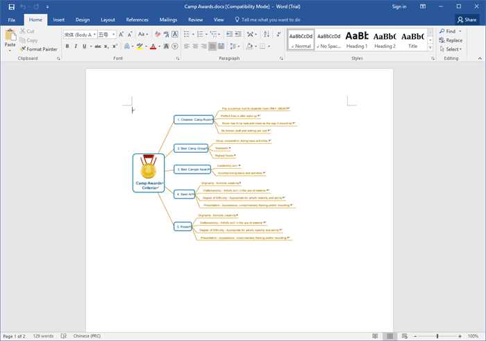Apply red font color
Image resolution: width=486 pixels, height=341 pixels.
pyautogui.click(x=153, y=47)
